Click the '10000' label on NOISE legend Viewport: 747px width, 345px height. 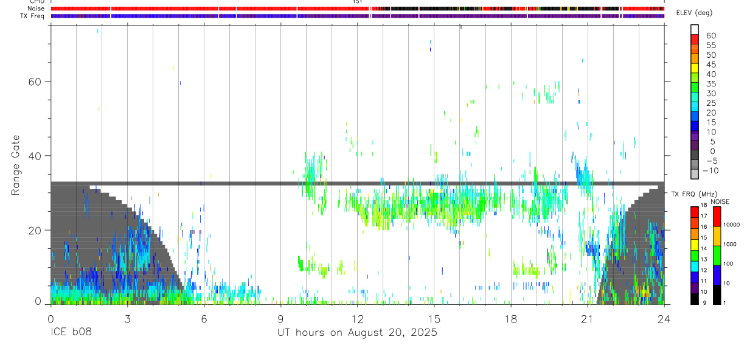point(731,225)
